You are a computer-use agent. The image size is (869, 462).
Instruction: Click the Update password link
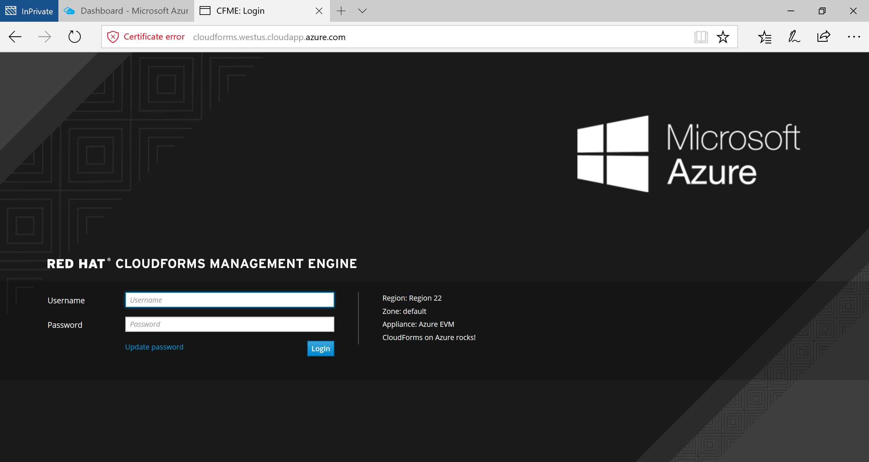154,347
